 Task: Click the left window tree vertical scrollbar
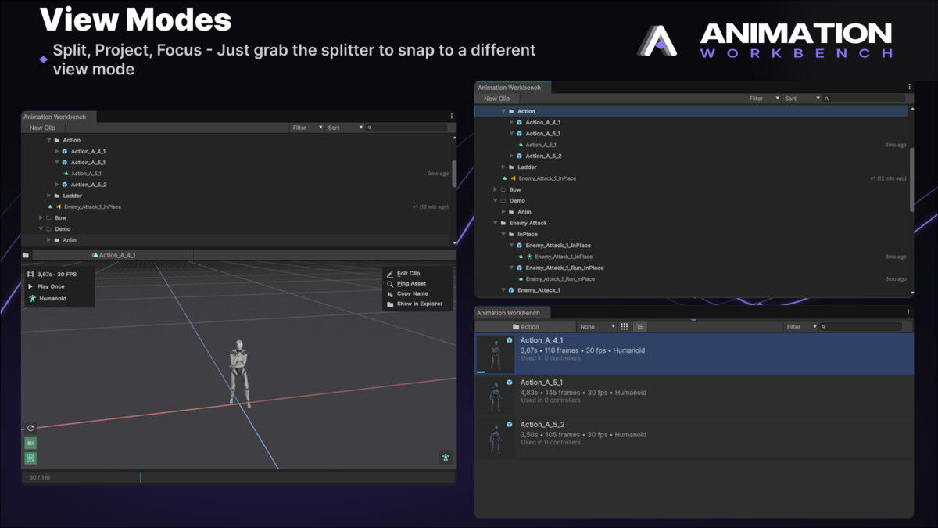pyautogui.click(x=454, y=174)
